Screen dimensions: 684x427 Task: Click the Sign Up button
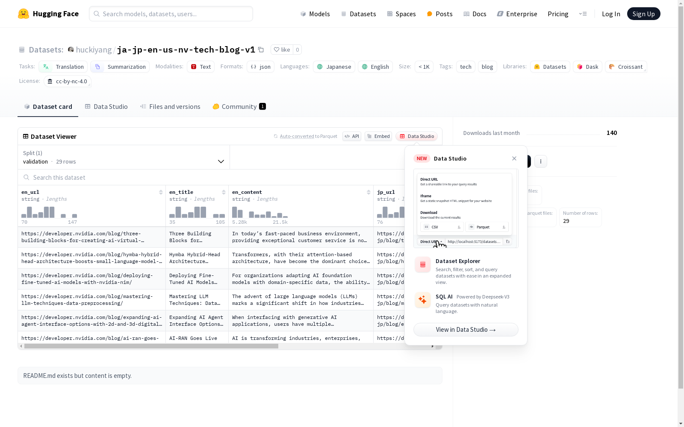coord(644,14)
